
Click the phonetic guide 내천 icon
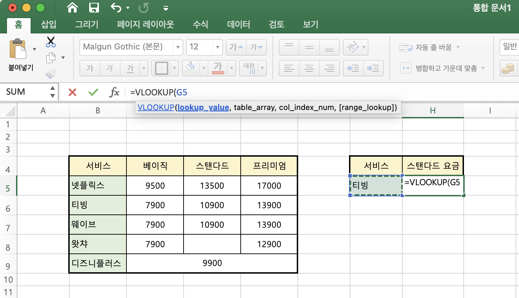pyautogui.click(x=249, y=68)
